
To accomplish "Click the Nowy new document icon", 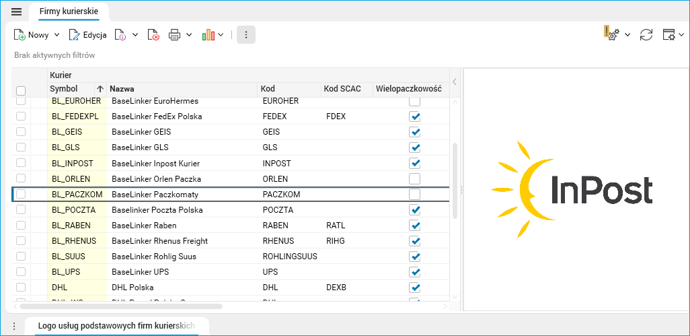I will (x=20, y=35).
